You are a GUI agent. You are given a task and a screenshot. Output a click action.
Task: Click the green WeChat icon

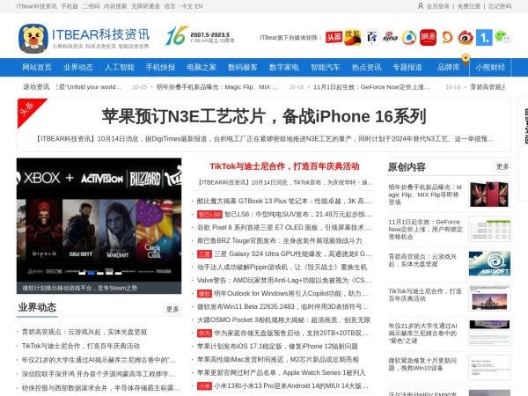(502, 37)
